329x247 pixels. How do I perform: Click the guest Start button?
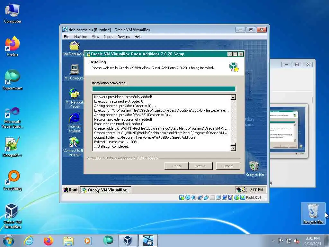click(70, 190)
